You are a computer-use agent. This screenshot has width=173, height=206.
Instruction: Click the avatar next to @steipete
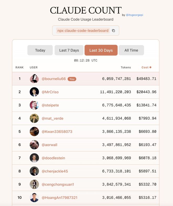point(34,105)
